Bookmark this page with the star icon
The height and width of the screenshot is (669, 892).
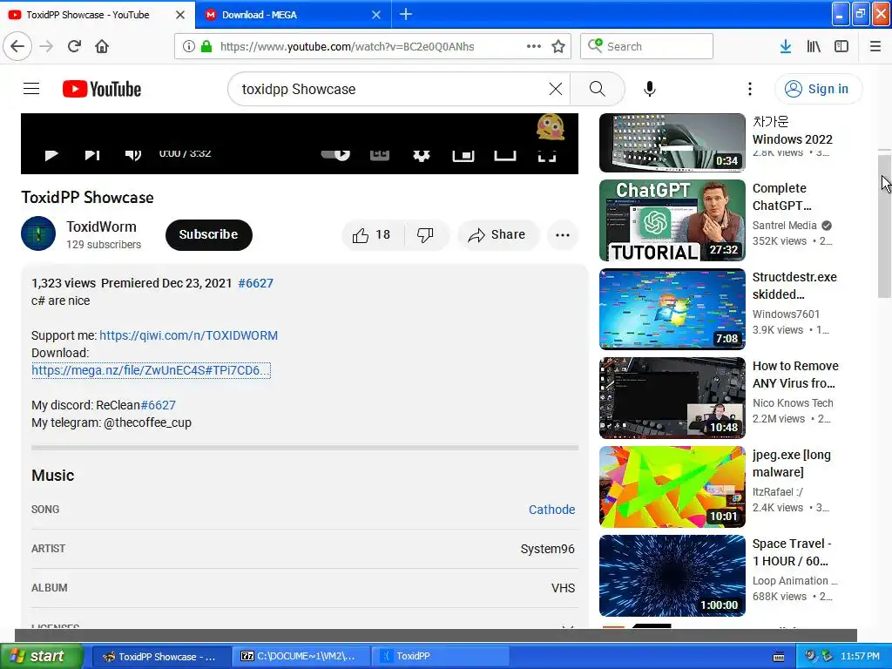pos(558,46)
